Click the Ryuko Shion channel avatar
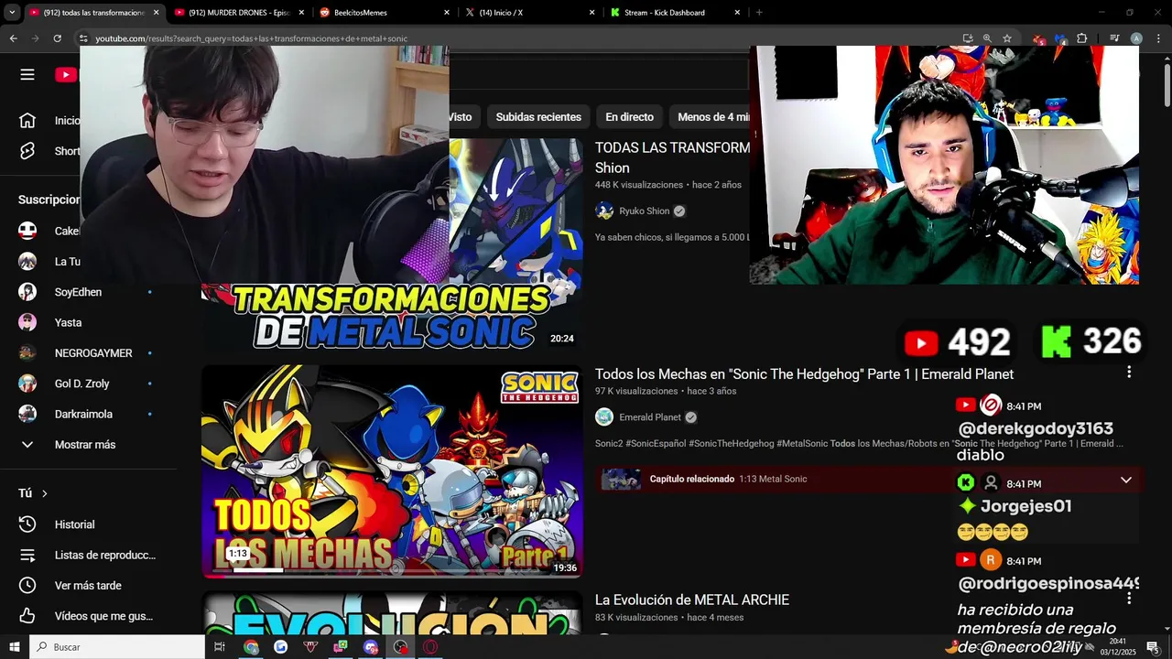The width and height of the screenshot is (1172, 659). 604,211
